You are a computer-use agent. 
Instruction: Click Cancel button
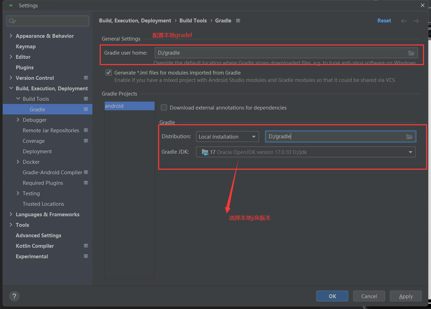point(369,296)
